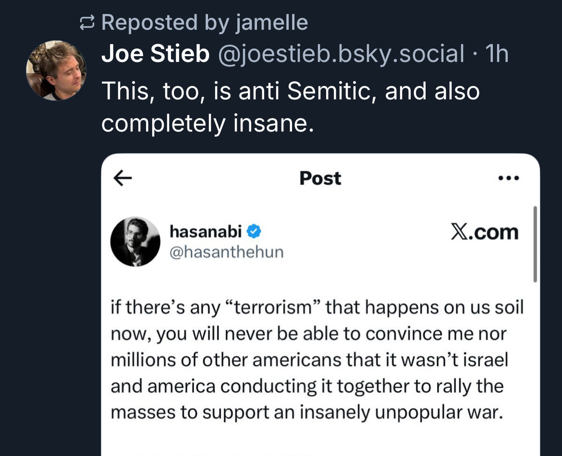Click the hasanabi display name
The height and width of the screenshot is (456, 562).
(x=205, y=232)
